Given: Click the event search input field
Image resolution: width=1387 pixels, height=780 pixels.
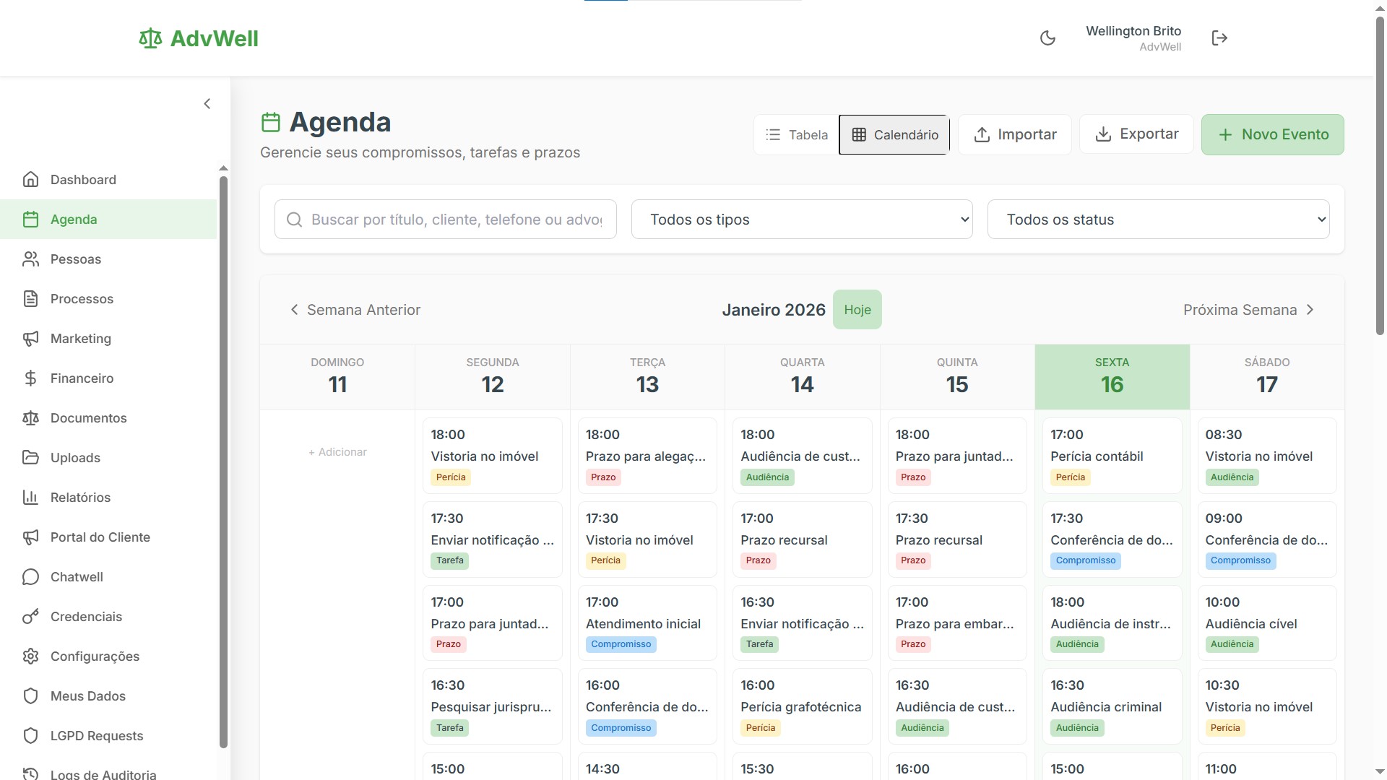Looking at the screenshot, I should [x=455, y=220].
